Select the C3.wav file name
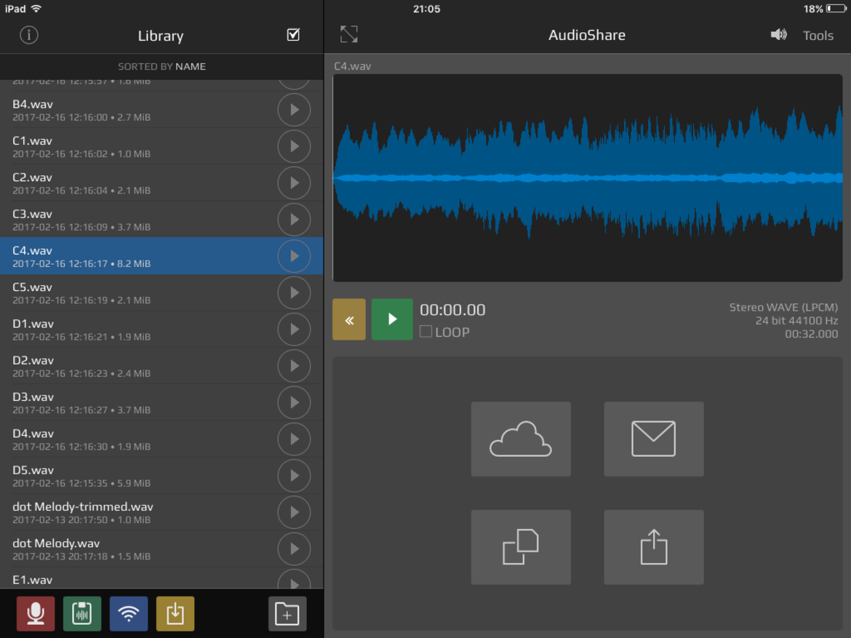 [x=33, y=214]
